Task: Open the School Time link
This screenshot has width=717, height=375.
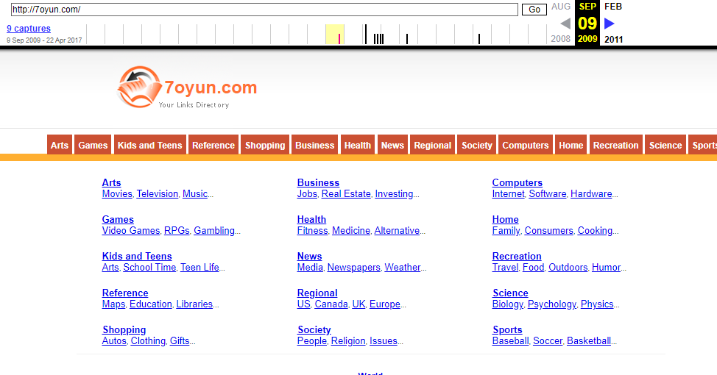Action: click(x=149, y=267)
